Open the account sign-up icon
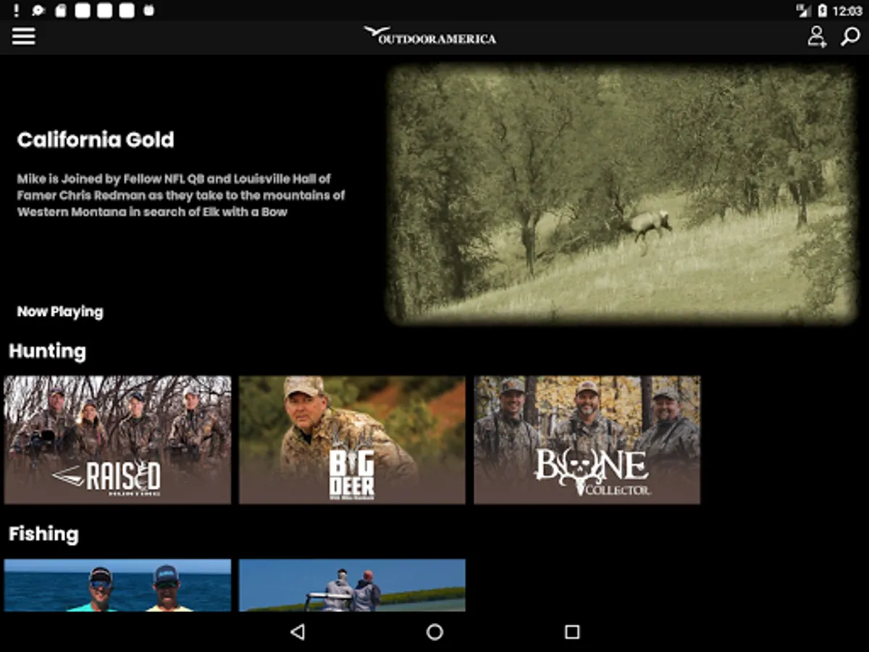Viewport: 869px width, 652px height. pyautogui.click(x=817, y=36)
